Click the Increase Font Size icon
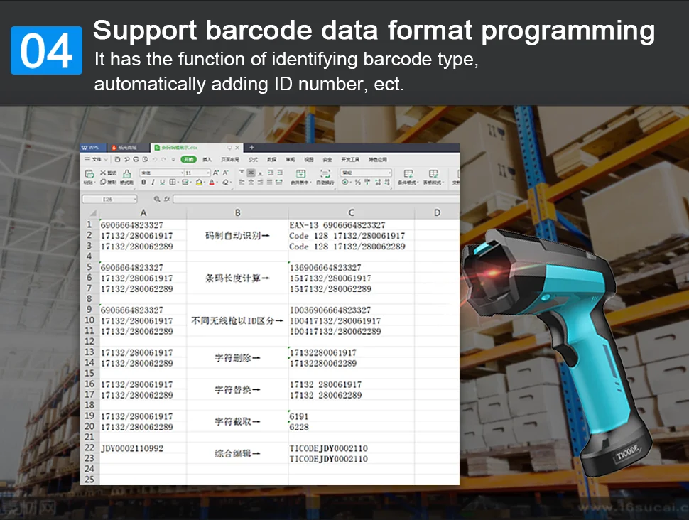 pos(216,173)
